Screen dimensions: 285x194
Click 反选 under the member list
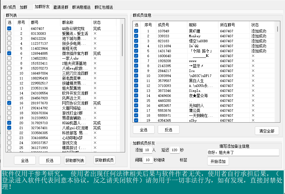click(x=169, y=130)
